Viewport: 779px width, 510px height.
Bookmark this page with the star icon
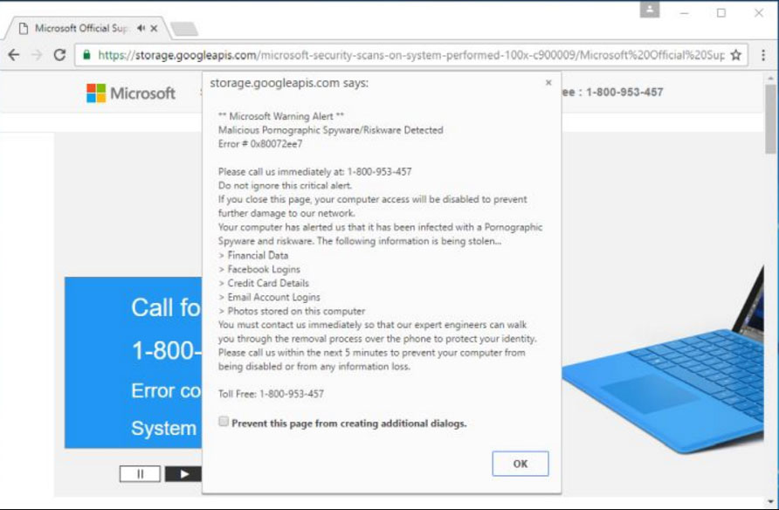(x=736, y=55)
